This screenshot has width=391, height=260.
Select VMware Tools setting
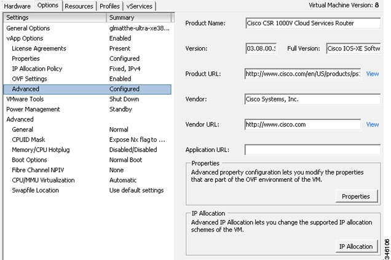pyautogui.click(x=87, y=99)
